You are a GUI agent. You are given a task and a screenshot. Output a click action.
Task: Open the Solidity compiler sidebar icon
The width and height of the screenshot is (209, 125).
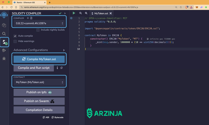tap(5, 42)
